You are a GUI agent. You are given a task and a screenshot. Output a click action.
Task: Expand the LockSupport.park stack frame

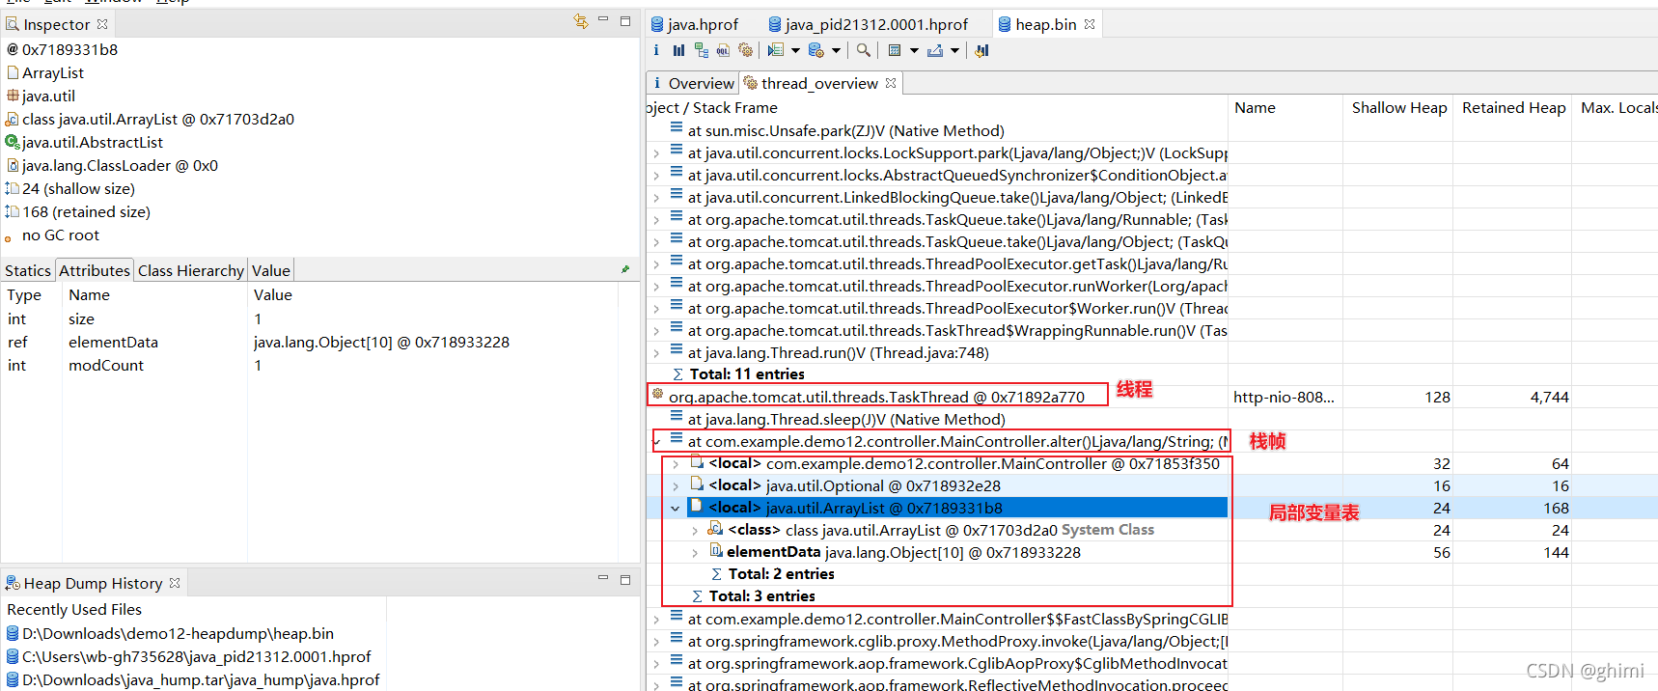[656, 152]
